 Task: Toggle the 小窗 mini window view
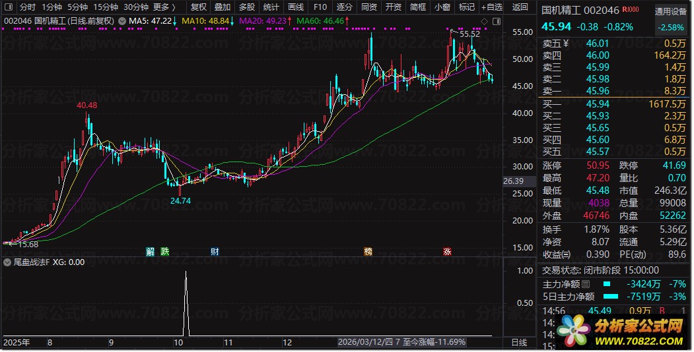pyautogui.click(x=442, y=7)
